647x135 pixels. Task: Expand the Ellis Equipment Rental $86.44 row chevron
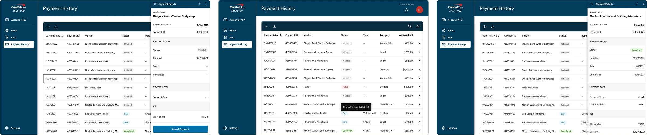[419, 113]
